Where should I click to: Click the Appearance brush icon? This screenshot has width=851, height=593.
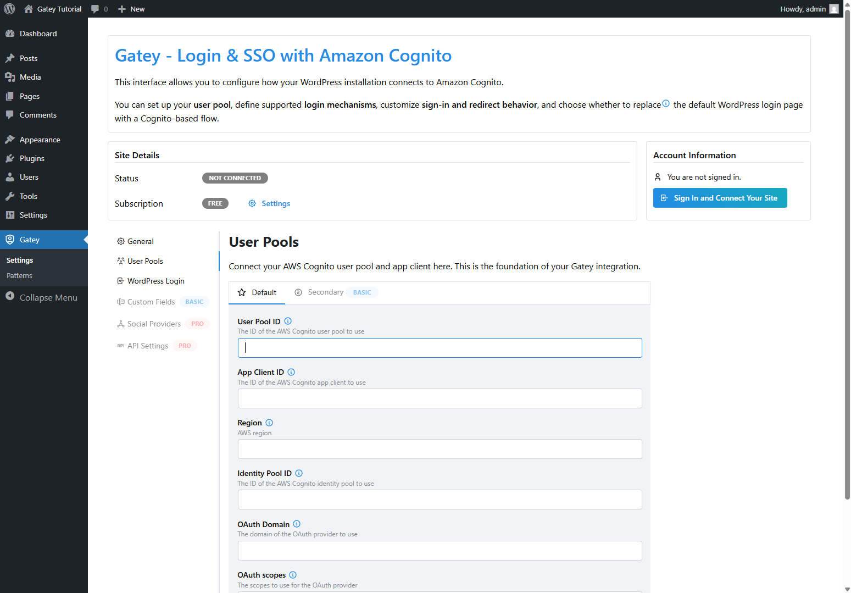tap(10, 140)
